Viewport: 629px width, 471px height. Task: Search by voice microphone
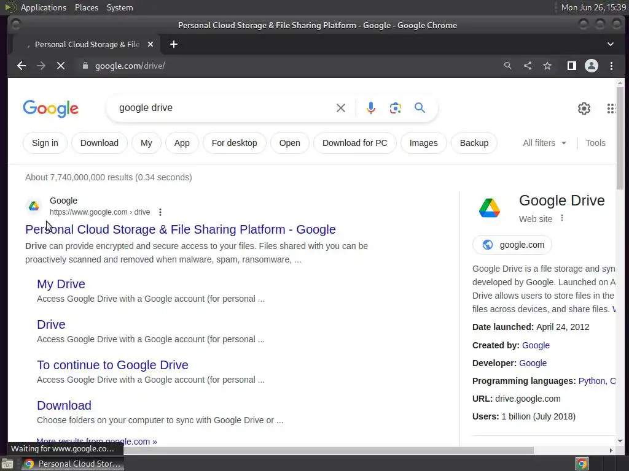[x=370, y=108]
